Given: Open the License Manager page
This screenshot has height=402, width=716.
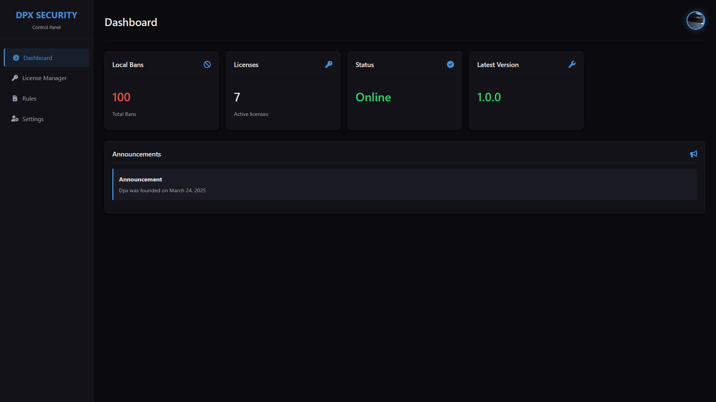Looking at the screenshot, I should tap(44, 78).
